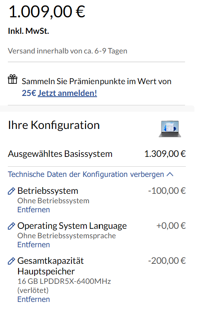Click the pencil icon for Gesamtkapazität Hauptspeicher
This screenshot has width=198, height=309.
click(11, 261)
